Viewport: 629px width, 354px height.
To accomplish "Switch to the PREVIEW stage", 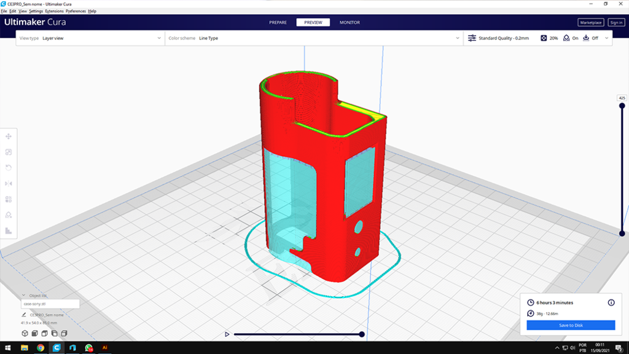I will [313, 23].
